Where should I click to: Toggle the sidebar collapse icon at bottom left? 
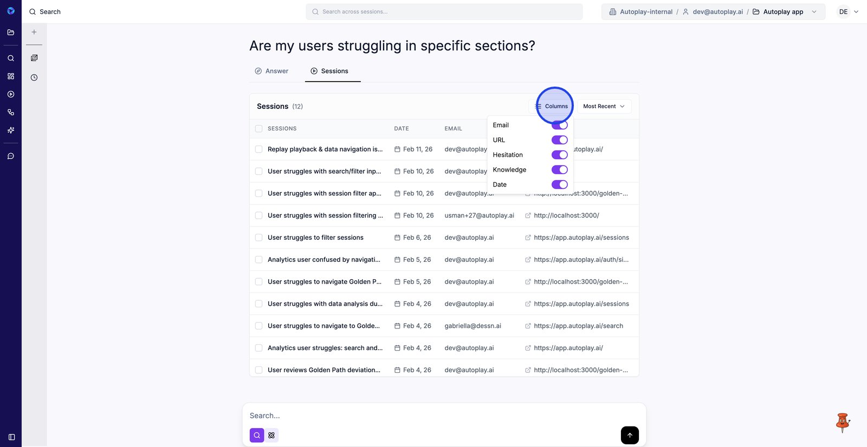coord(11,437)
